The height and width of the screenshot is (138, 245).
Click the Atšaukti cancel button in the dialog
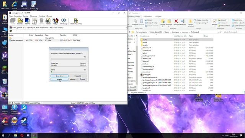coord(59,79)
